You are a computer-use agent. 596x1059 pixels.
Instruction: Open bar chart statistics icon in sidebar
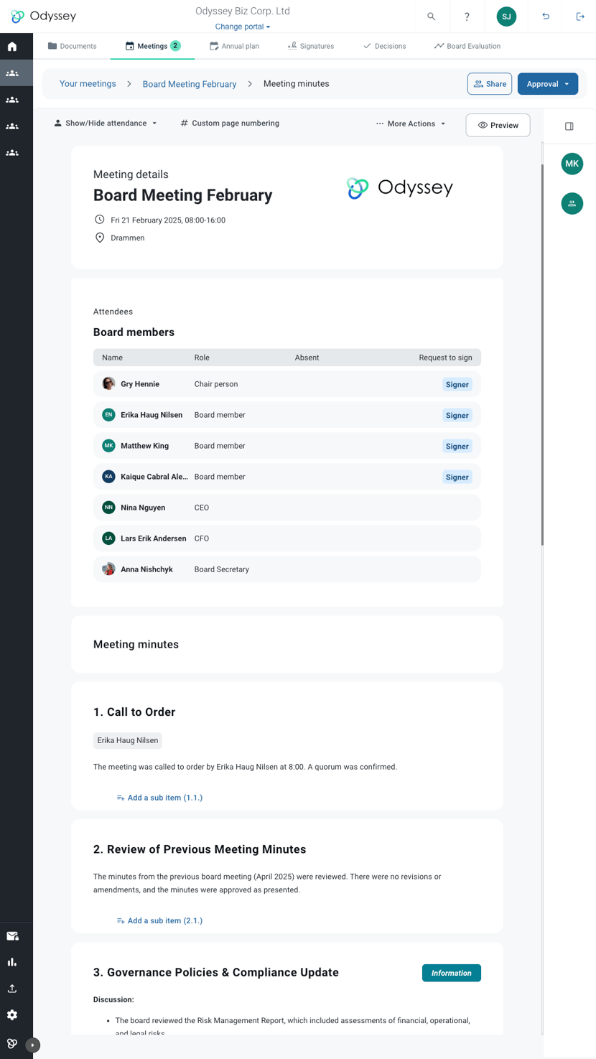[x=12, y=962]
